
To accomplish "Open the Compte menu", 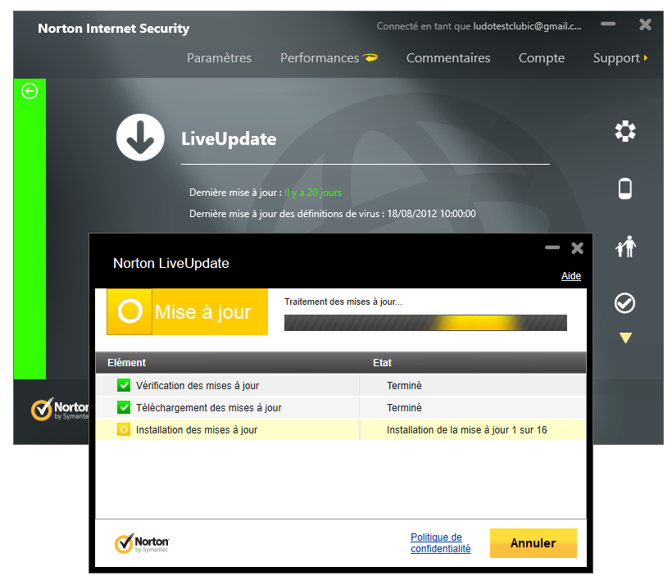I will coord(542,58).
